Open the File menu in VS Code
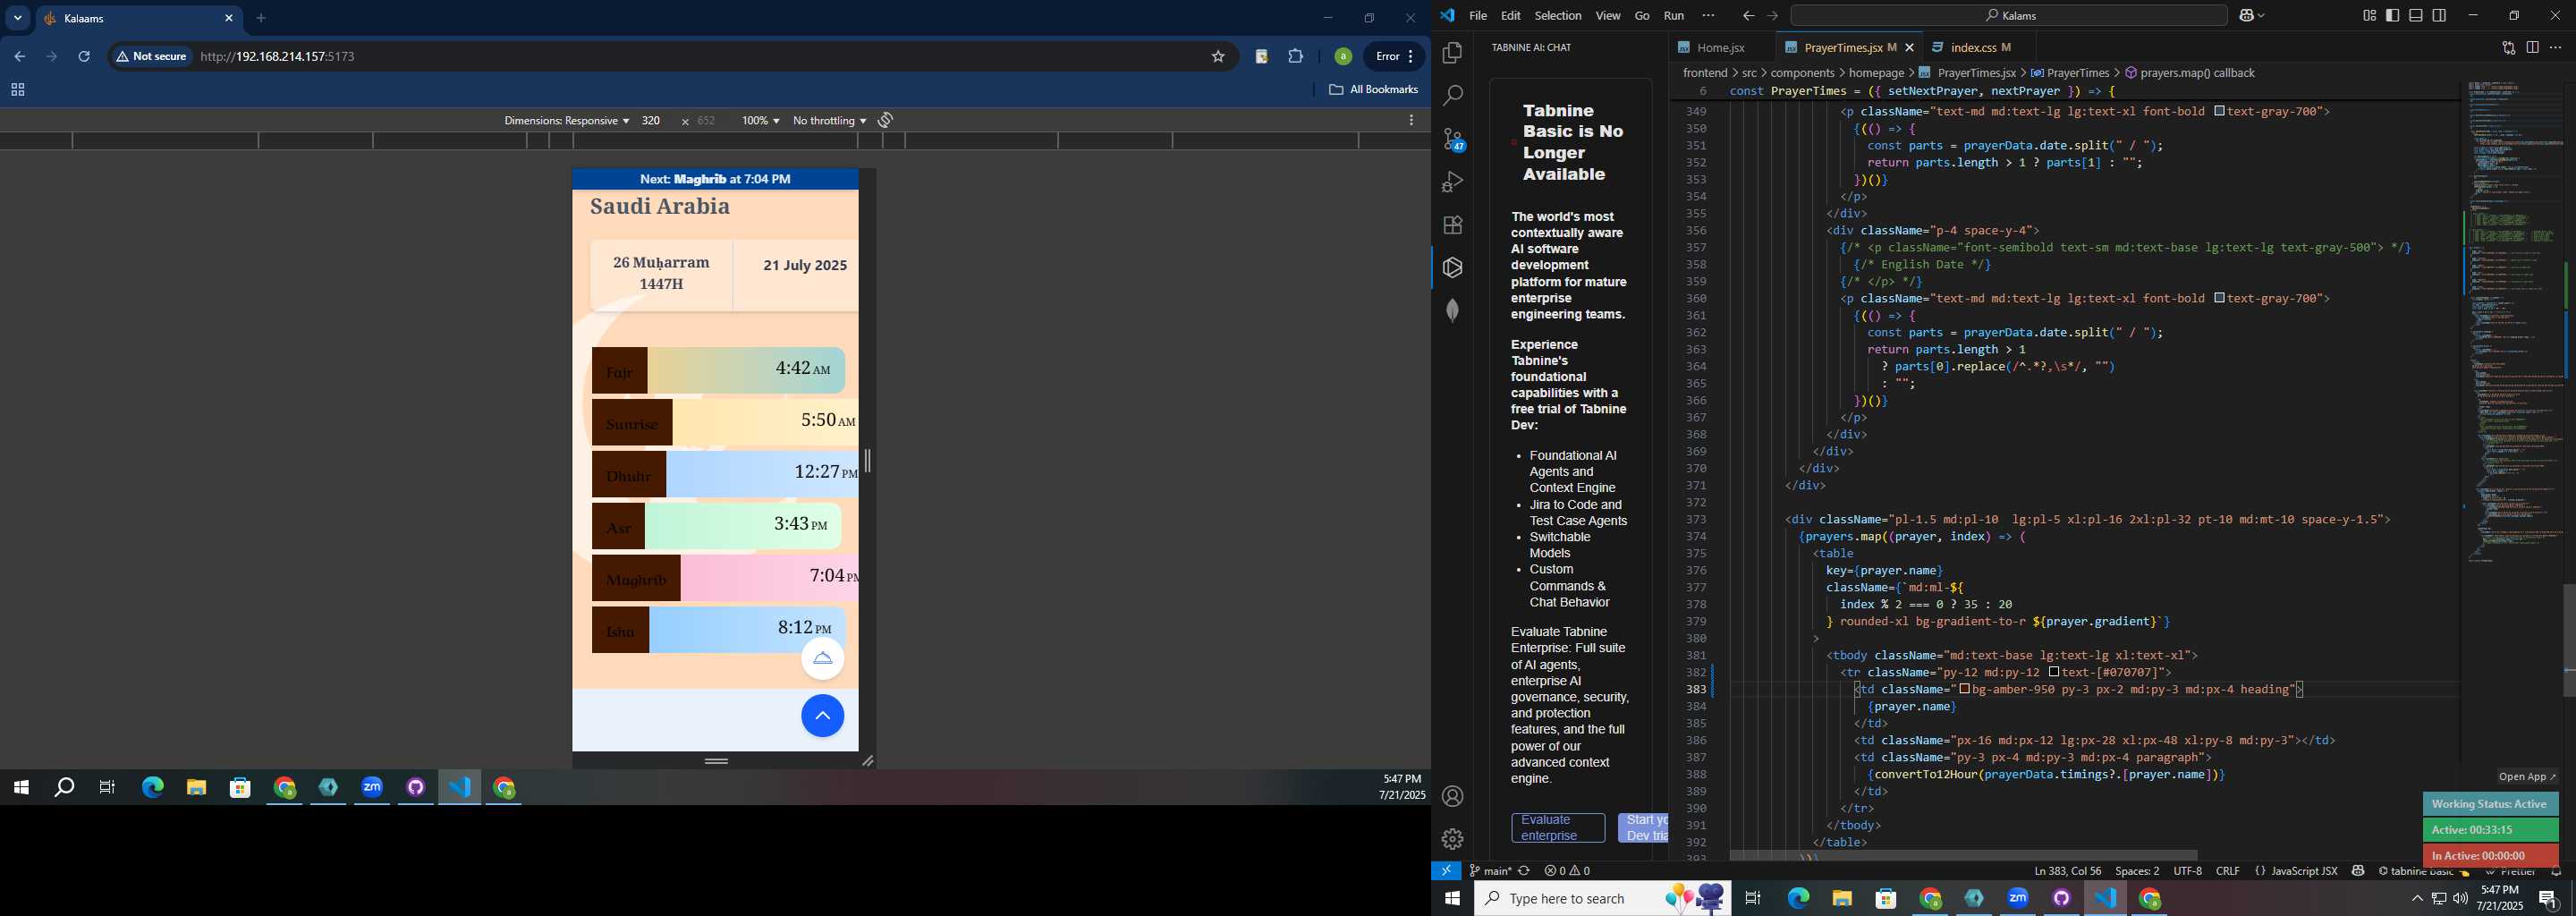The image size is (2576, 916). pyautogui.click(x=1478, y=16)
